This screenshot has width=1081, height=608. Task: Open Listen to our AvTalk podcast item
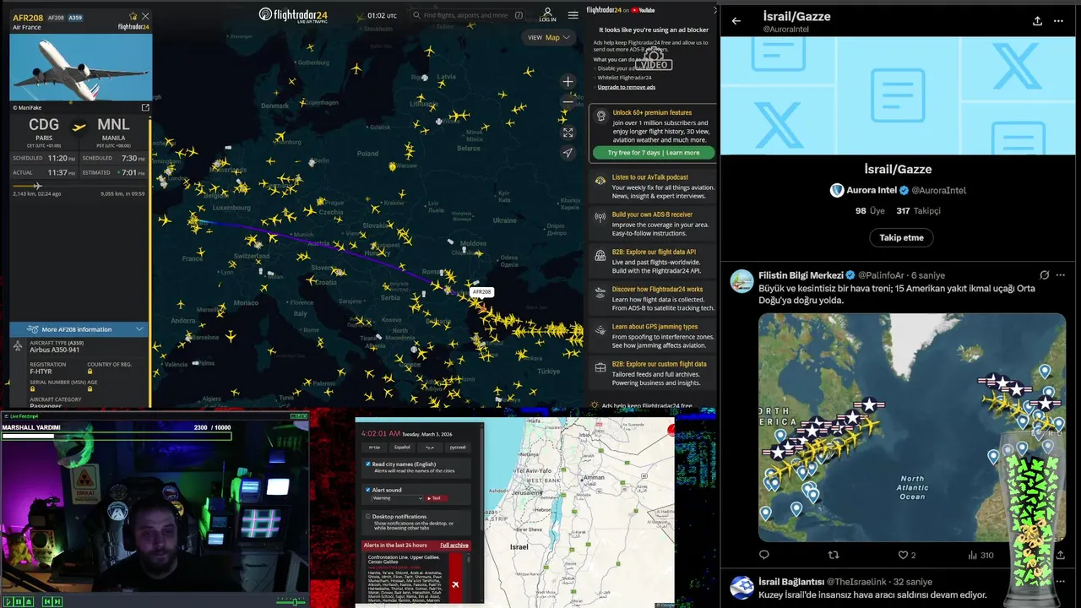653,187
